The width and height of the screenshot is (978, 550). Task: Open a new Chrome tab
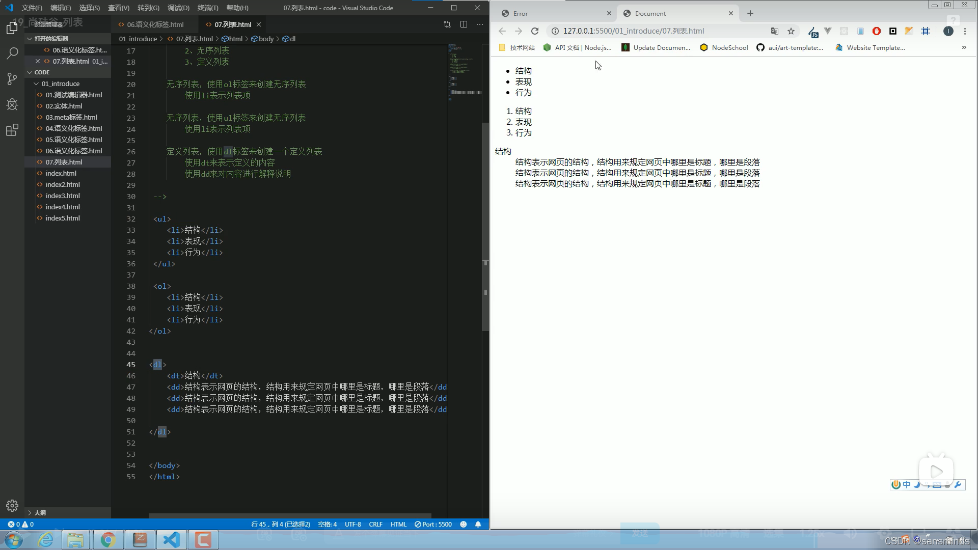(750, 13)
